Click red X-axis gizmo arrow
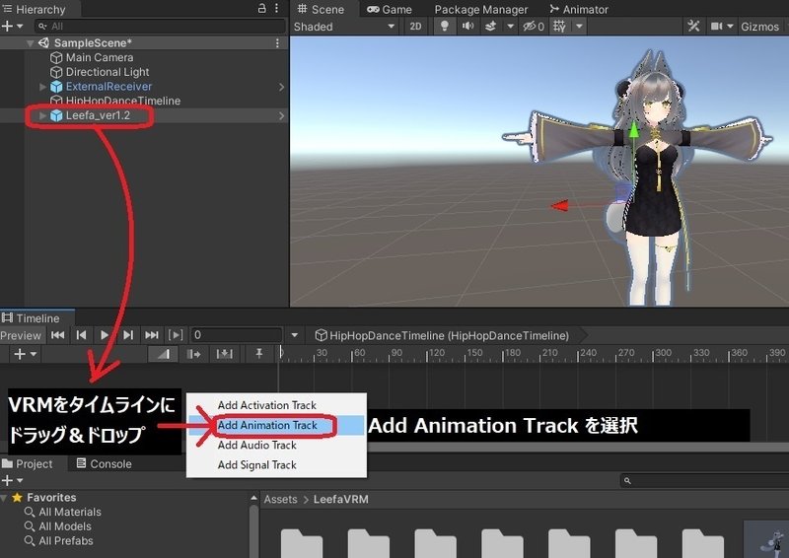This screenshot has width=789, height=558. click(560, 205)
